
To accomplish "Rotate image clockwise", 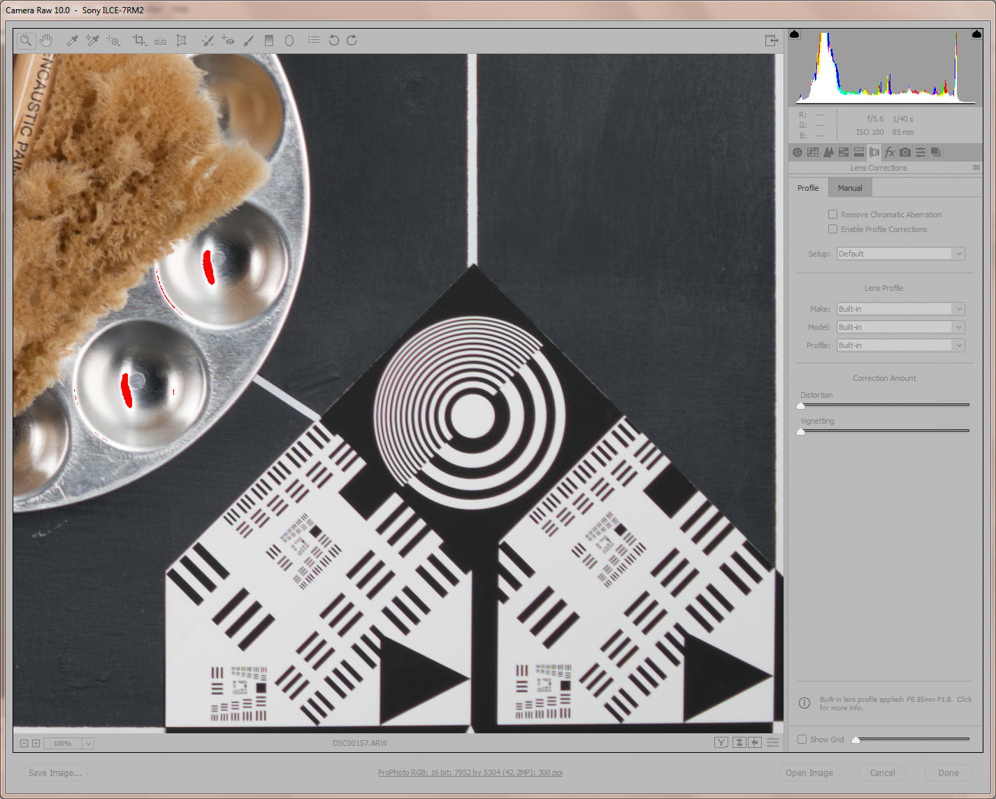I will (352, 41).
